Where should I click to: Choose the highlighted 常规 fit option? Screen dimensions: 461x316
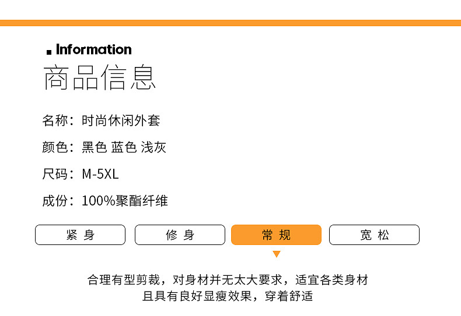pos(277,235)
